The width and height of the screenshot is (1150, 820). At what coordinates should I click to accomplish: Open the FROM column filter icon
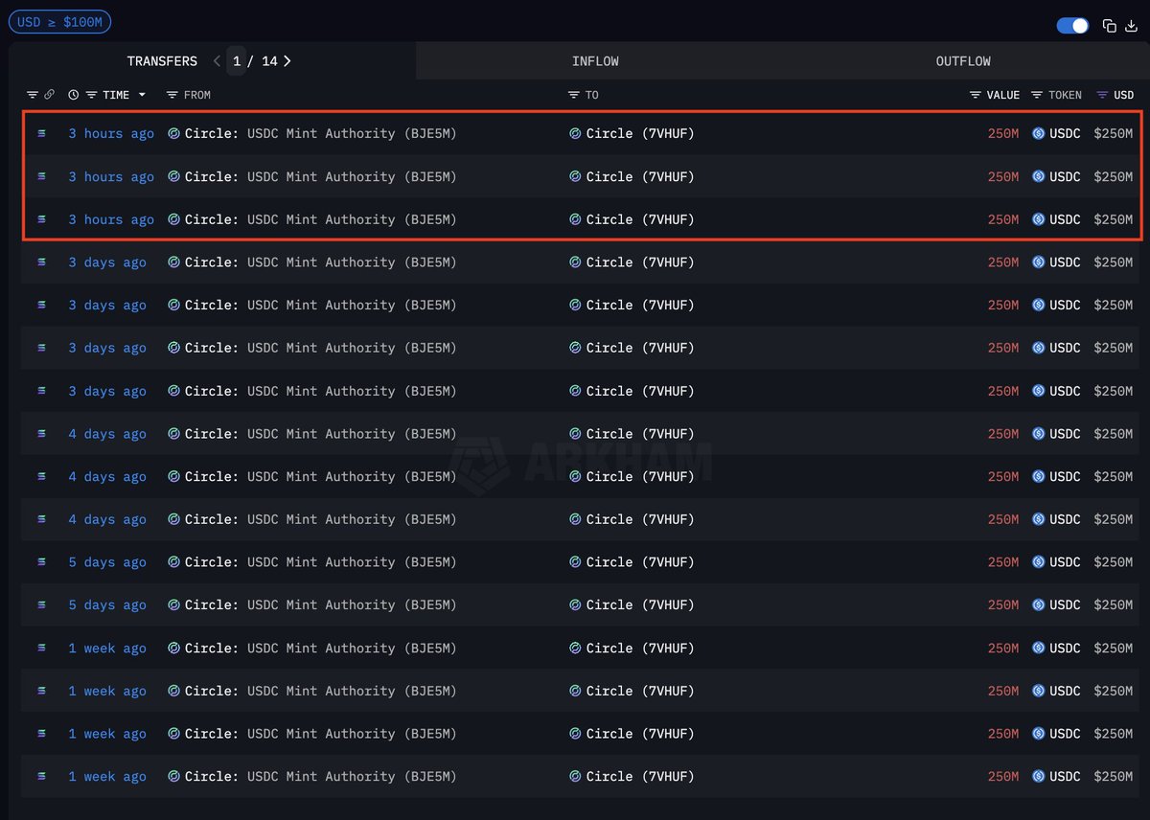click(172, 95)
